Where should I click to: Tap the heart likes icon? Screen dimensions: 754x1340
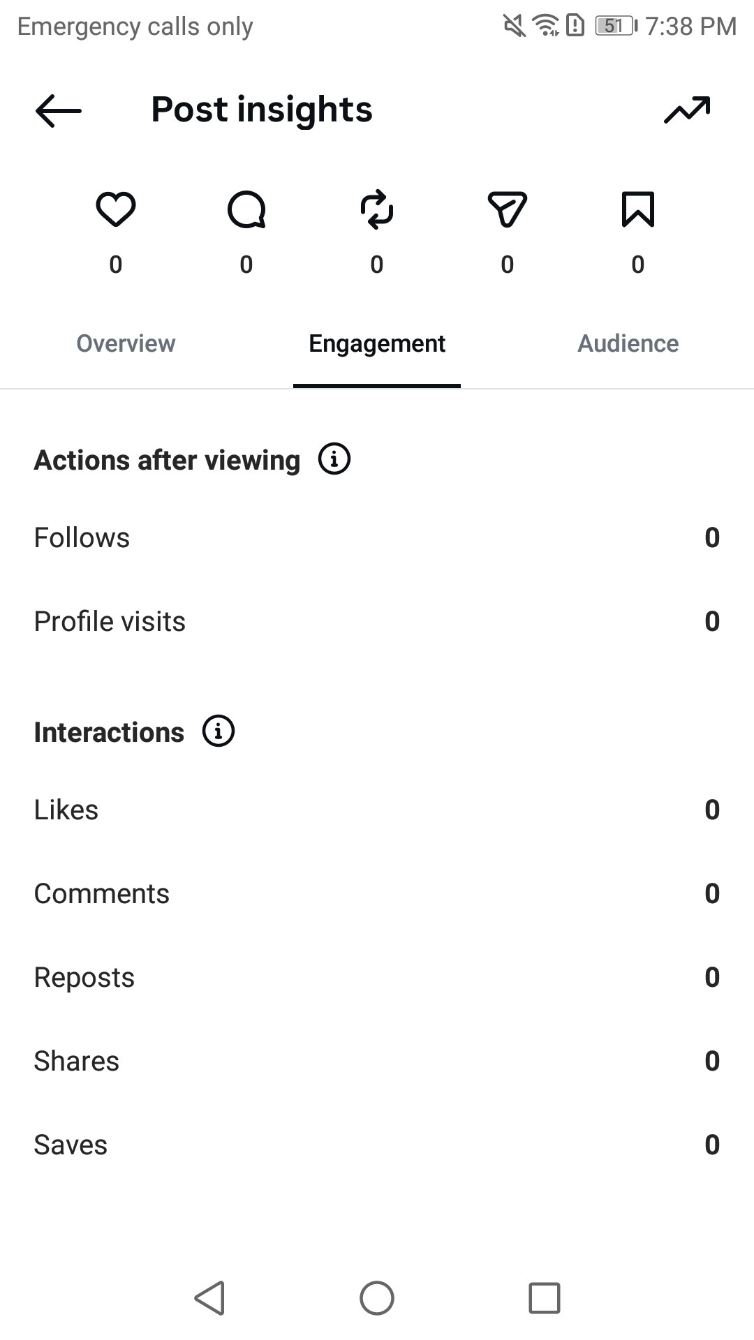click(x=116, y=209)
